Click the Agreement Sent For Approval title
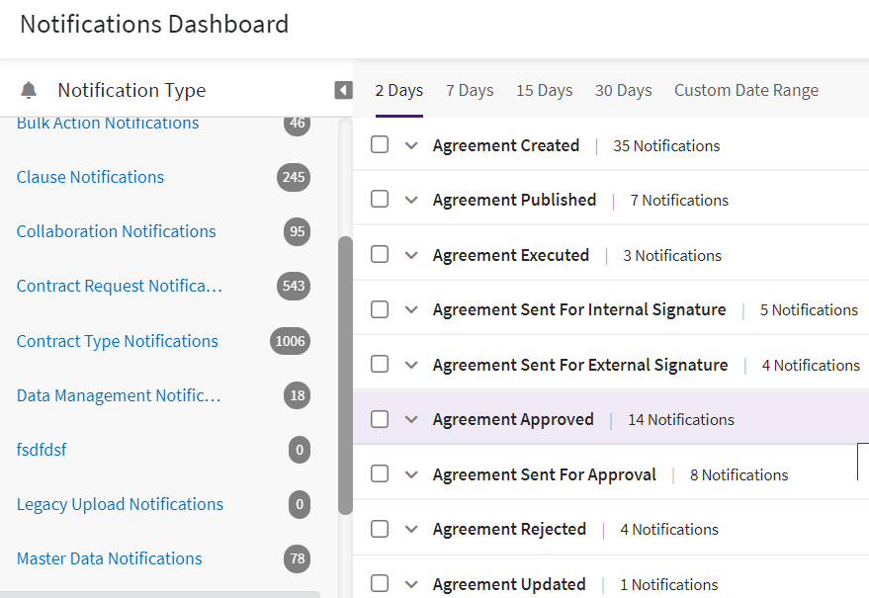 (x=544, y=474)
